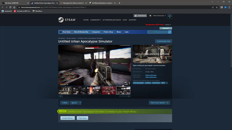This screenshot has width=232, height=130.
Task: Open the AFTERWORLDSTUDIOS header menu
Action: 112,20
